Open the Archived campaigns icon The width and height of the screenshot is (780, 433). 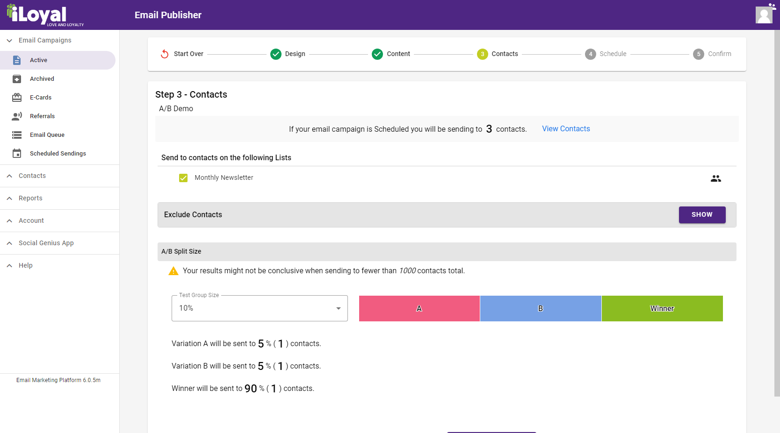(17, 79)
